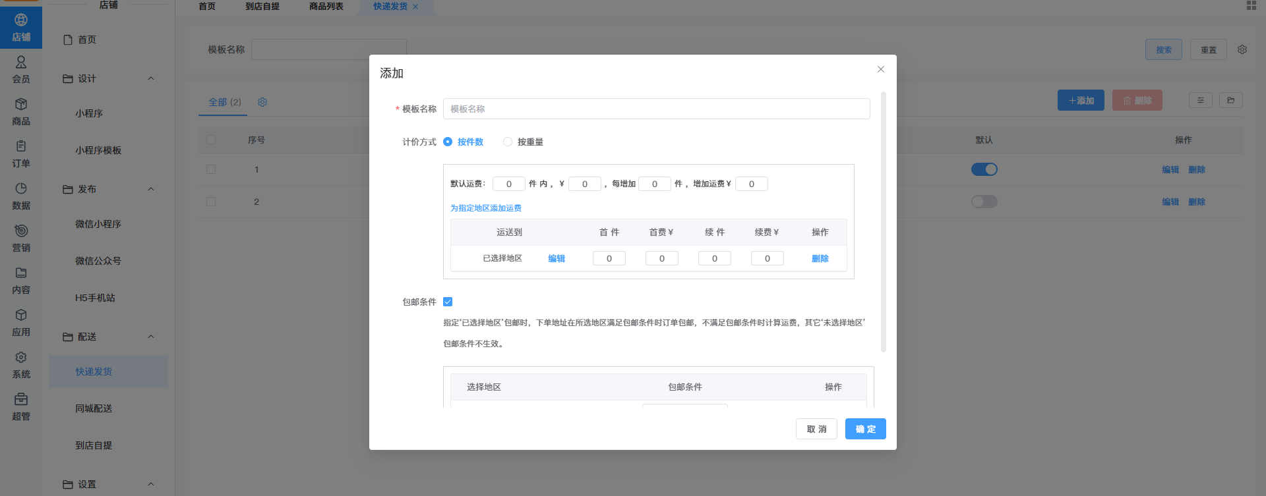Screen dimensions: 1266x496
Task: Click 删除 link for table row 2
Action: tap(1197, 202)
